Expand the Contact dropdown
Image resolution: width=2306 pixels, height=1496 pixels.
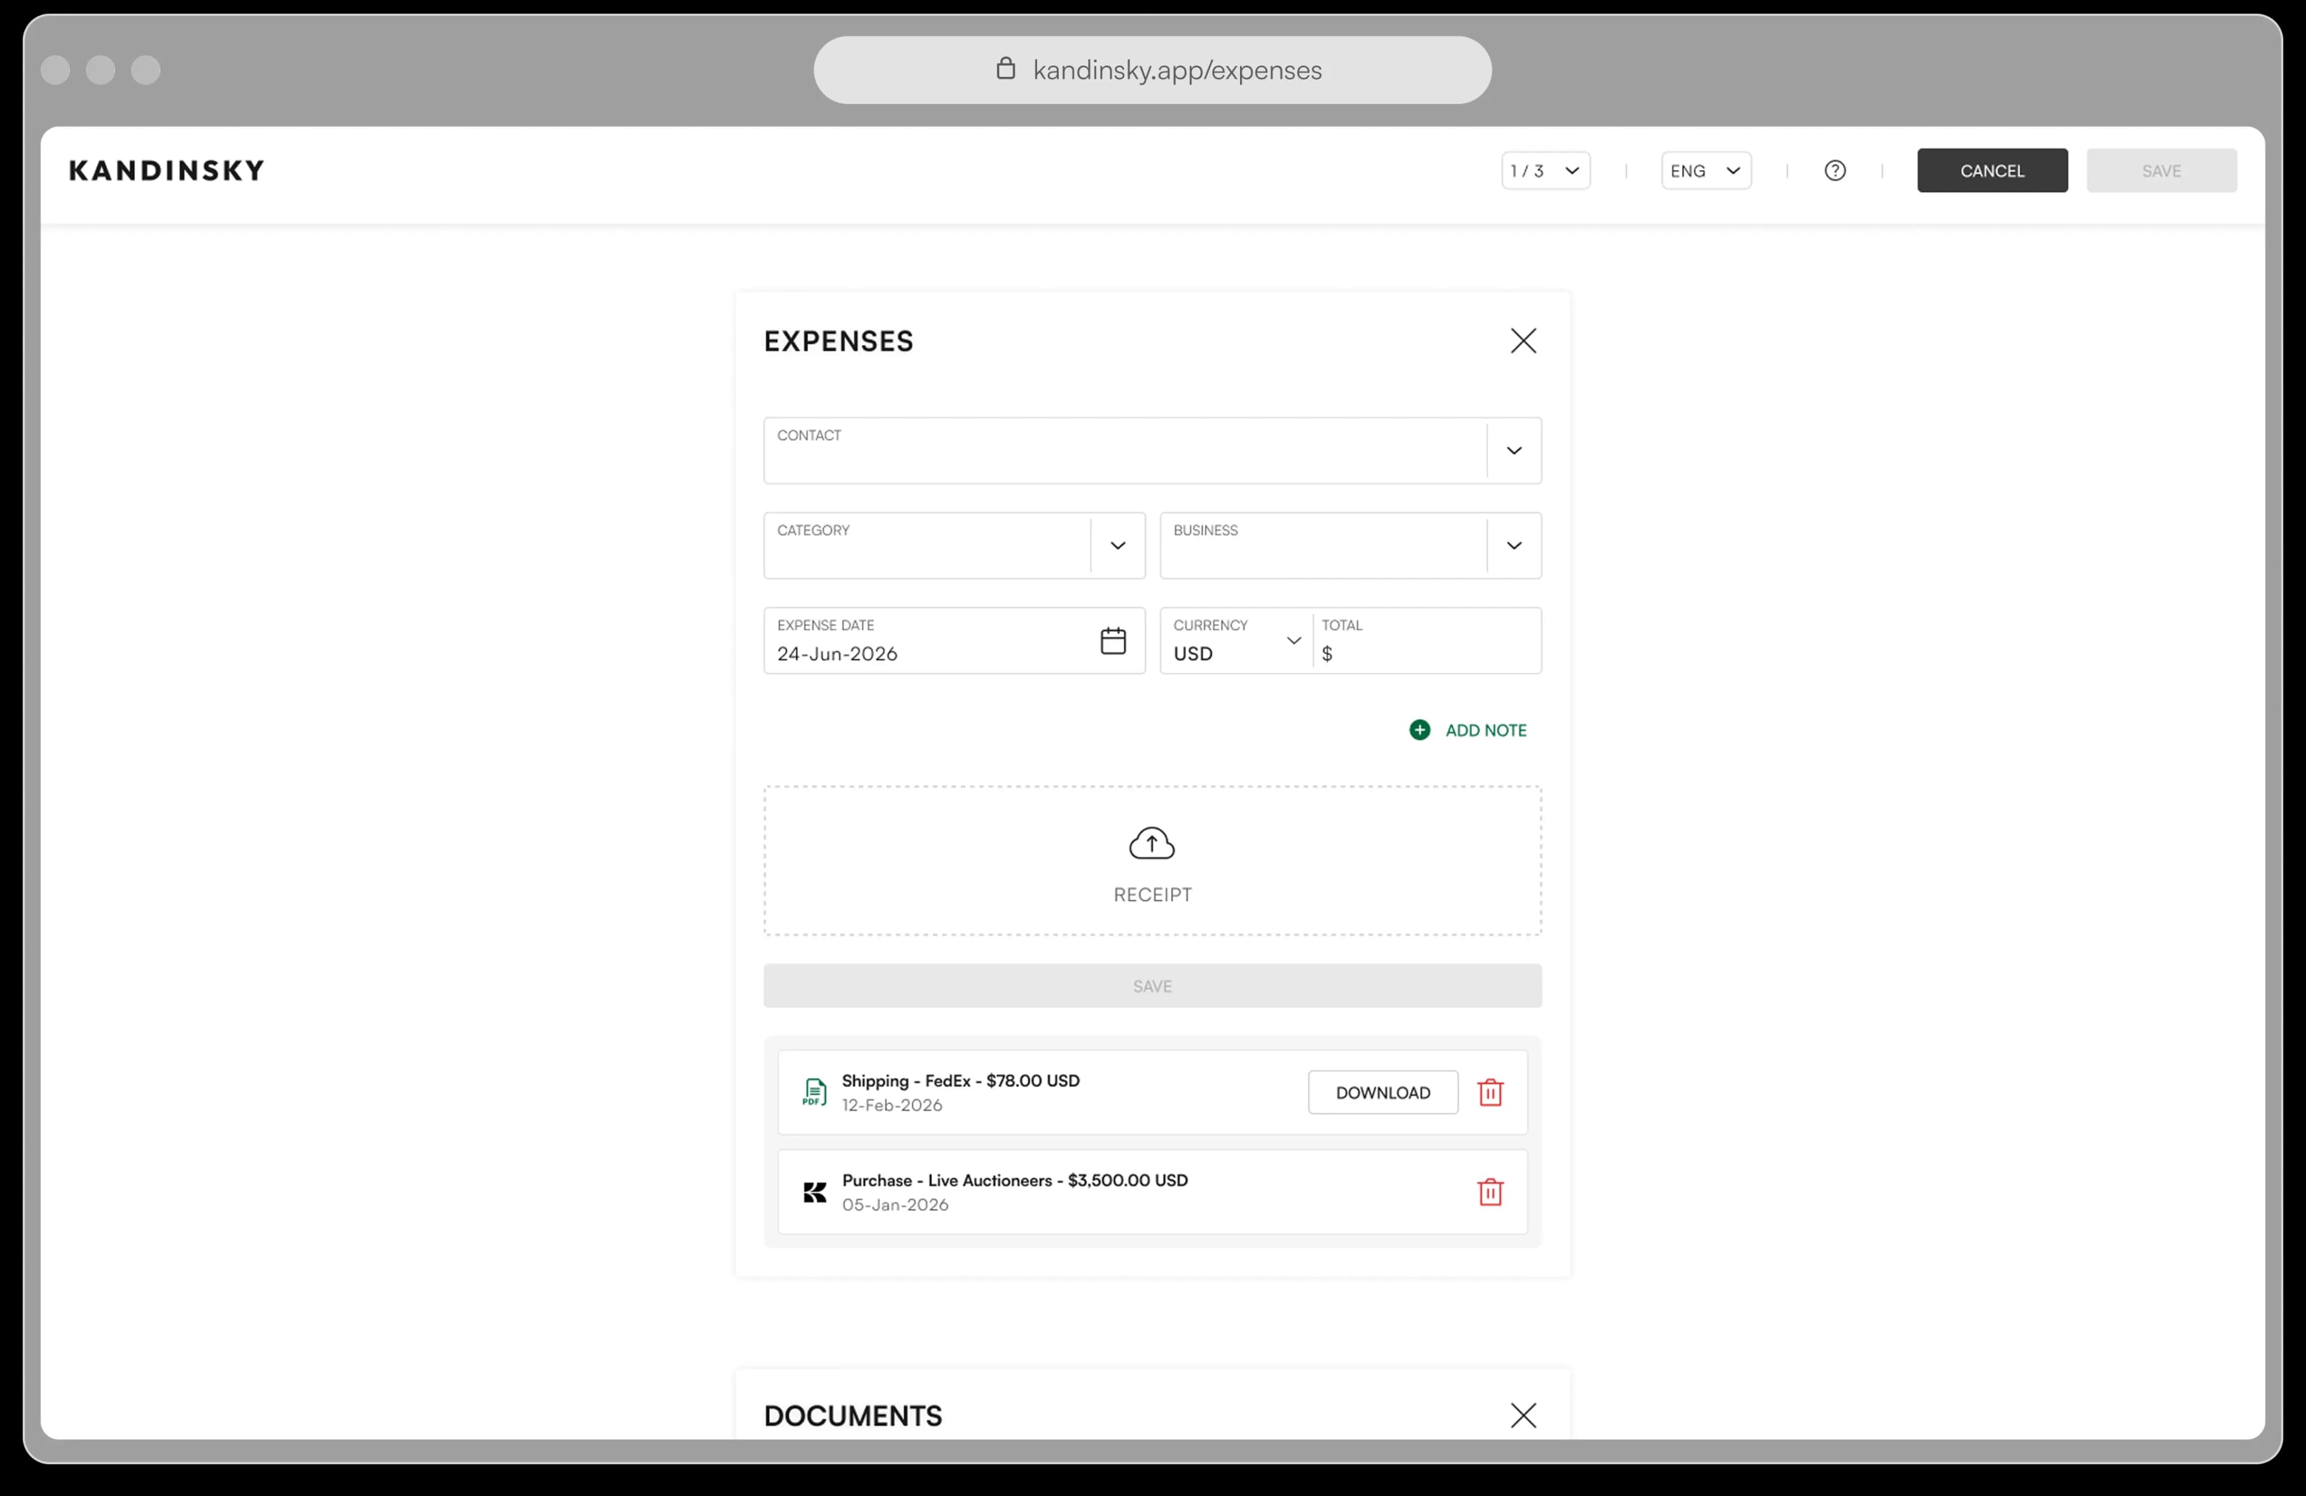pos(1513,450)
